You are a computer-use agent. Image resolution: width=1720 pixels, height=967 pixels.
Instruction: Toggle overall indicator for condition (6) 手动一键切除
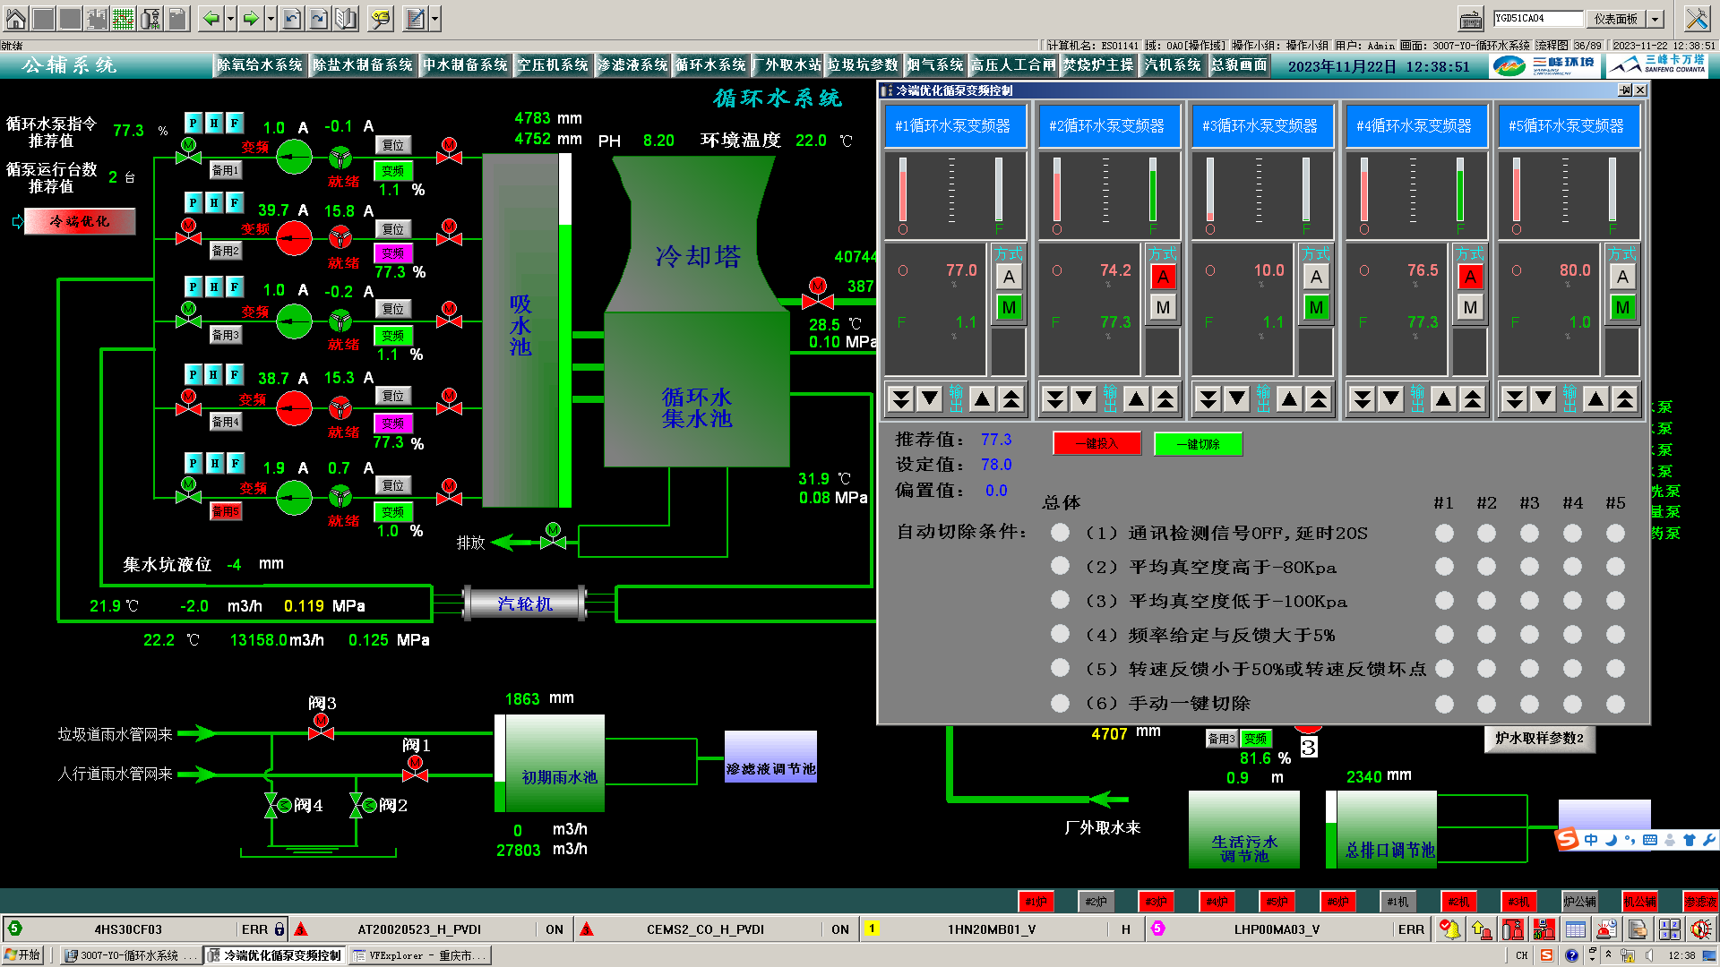coord(1060,703)
